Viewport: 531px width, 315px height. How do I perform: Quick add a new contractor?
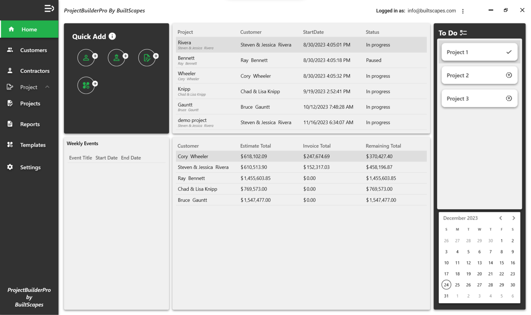tap(117, 58)
